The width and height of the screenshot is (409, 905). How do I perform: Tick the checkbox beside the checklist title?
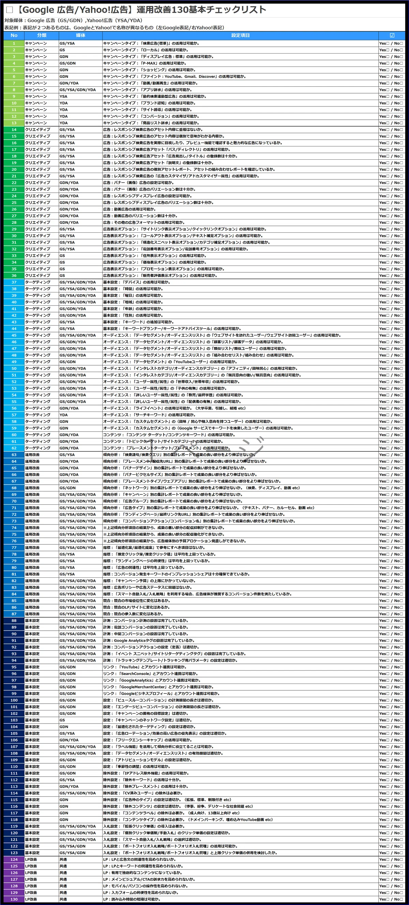point(10,10)
